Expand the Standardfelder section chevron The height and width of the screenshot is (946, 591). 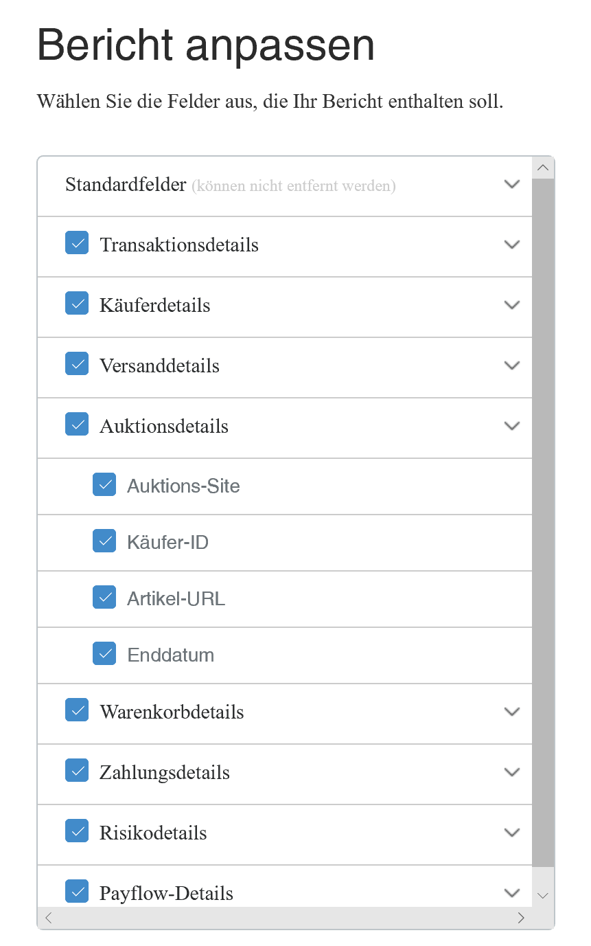point(512,184)
